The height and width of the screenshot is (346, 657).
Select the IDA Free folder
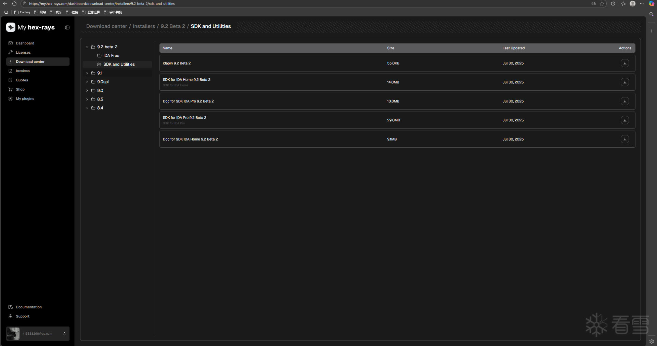click(111, 56)
